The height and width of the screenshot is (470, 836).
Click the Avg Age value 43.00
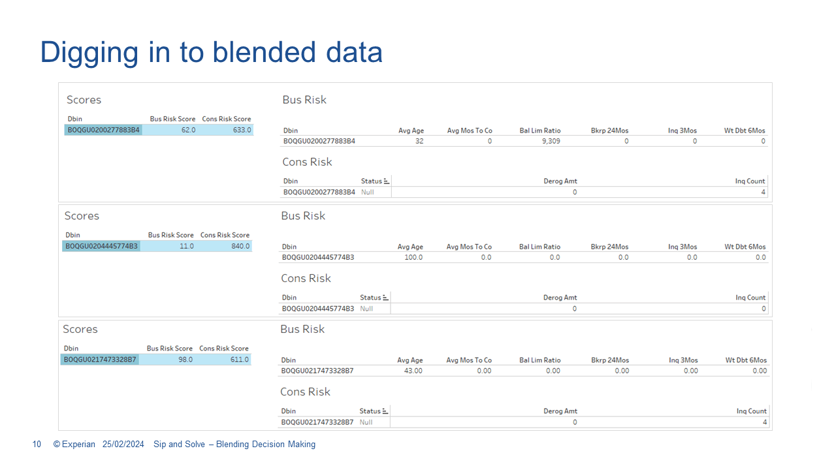click(413, 371)
